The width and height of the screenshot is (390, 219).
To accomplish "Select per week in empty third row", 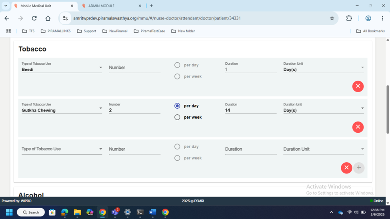I will 177,158.
